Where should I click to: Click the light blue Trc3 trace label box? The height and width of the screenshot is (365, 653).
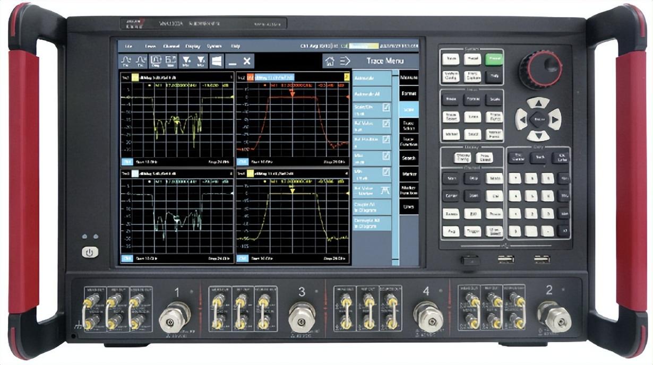point(135,173)
